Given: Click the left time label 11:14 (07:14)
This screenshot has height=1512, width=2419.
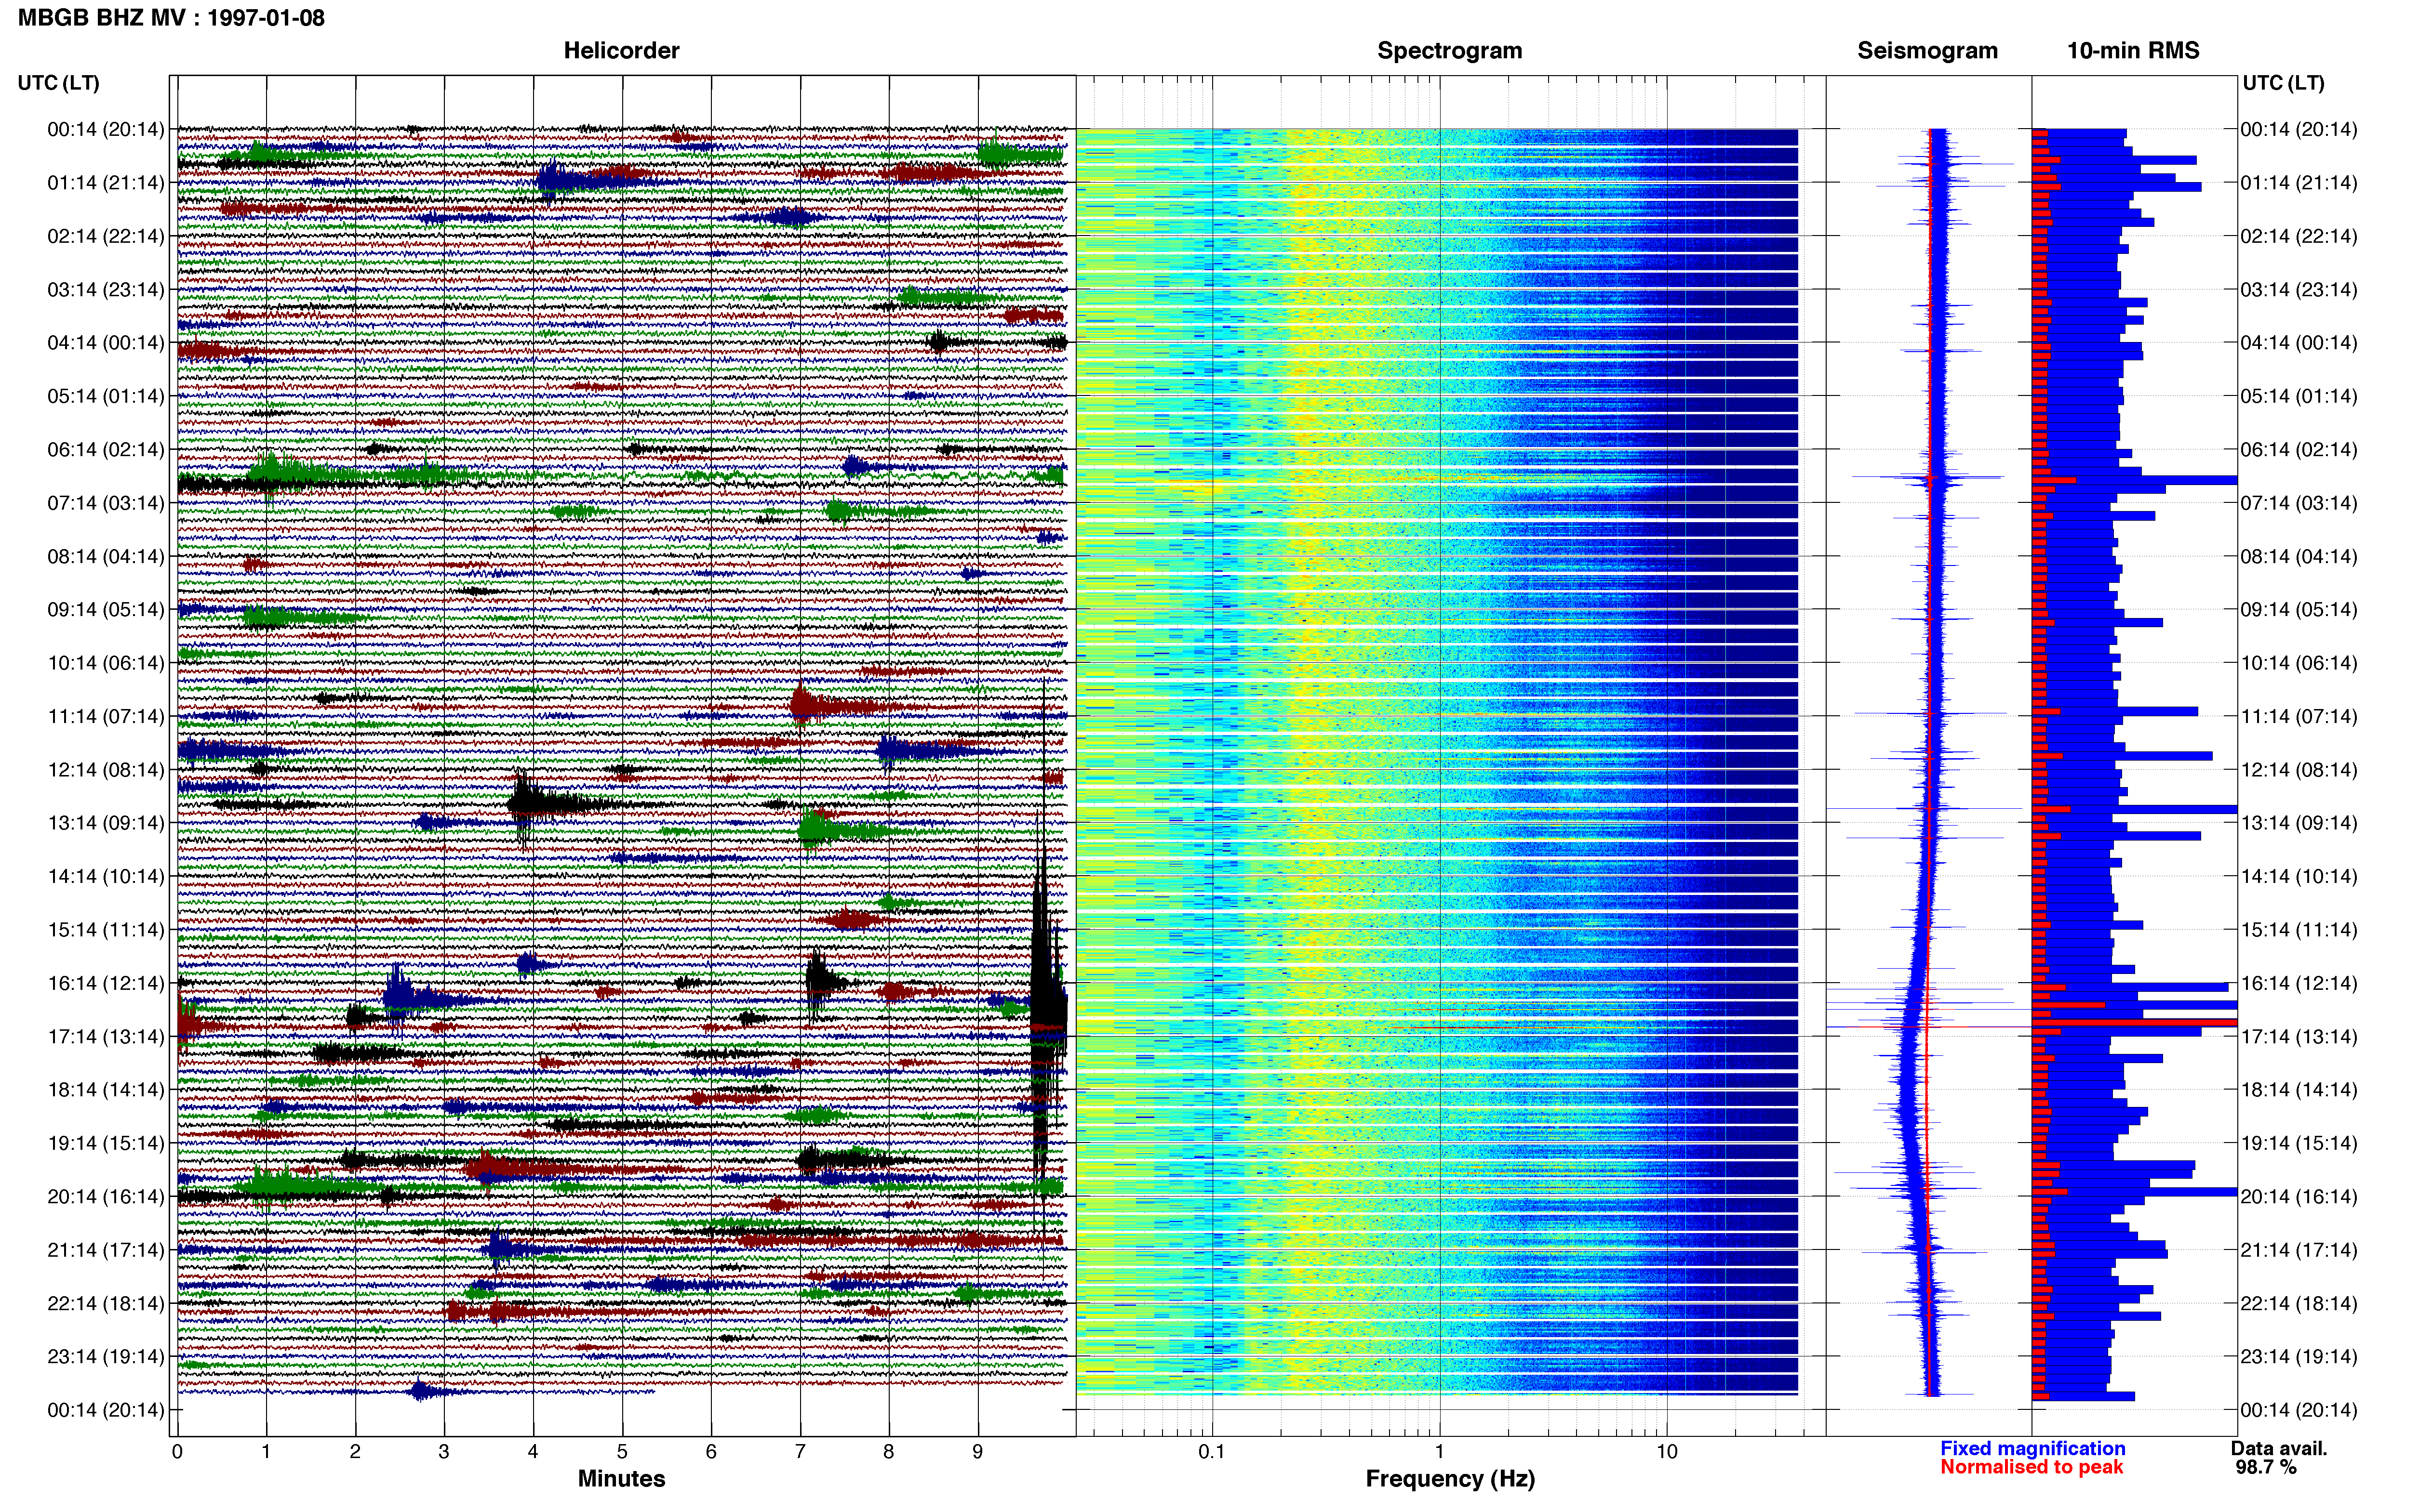Looking at the screenshot, I should [x=106, y=716].
